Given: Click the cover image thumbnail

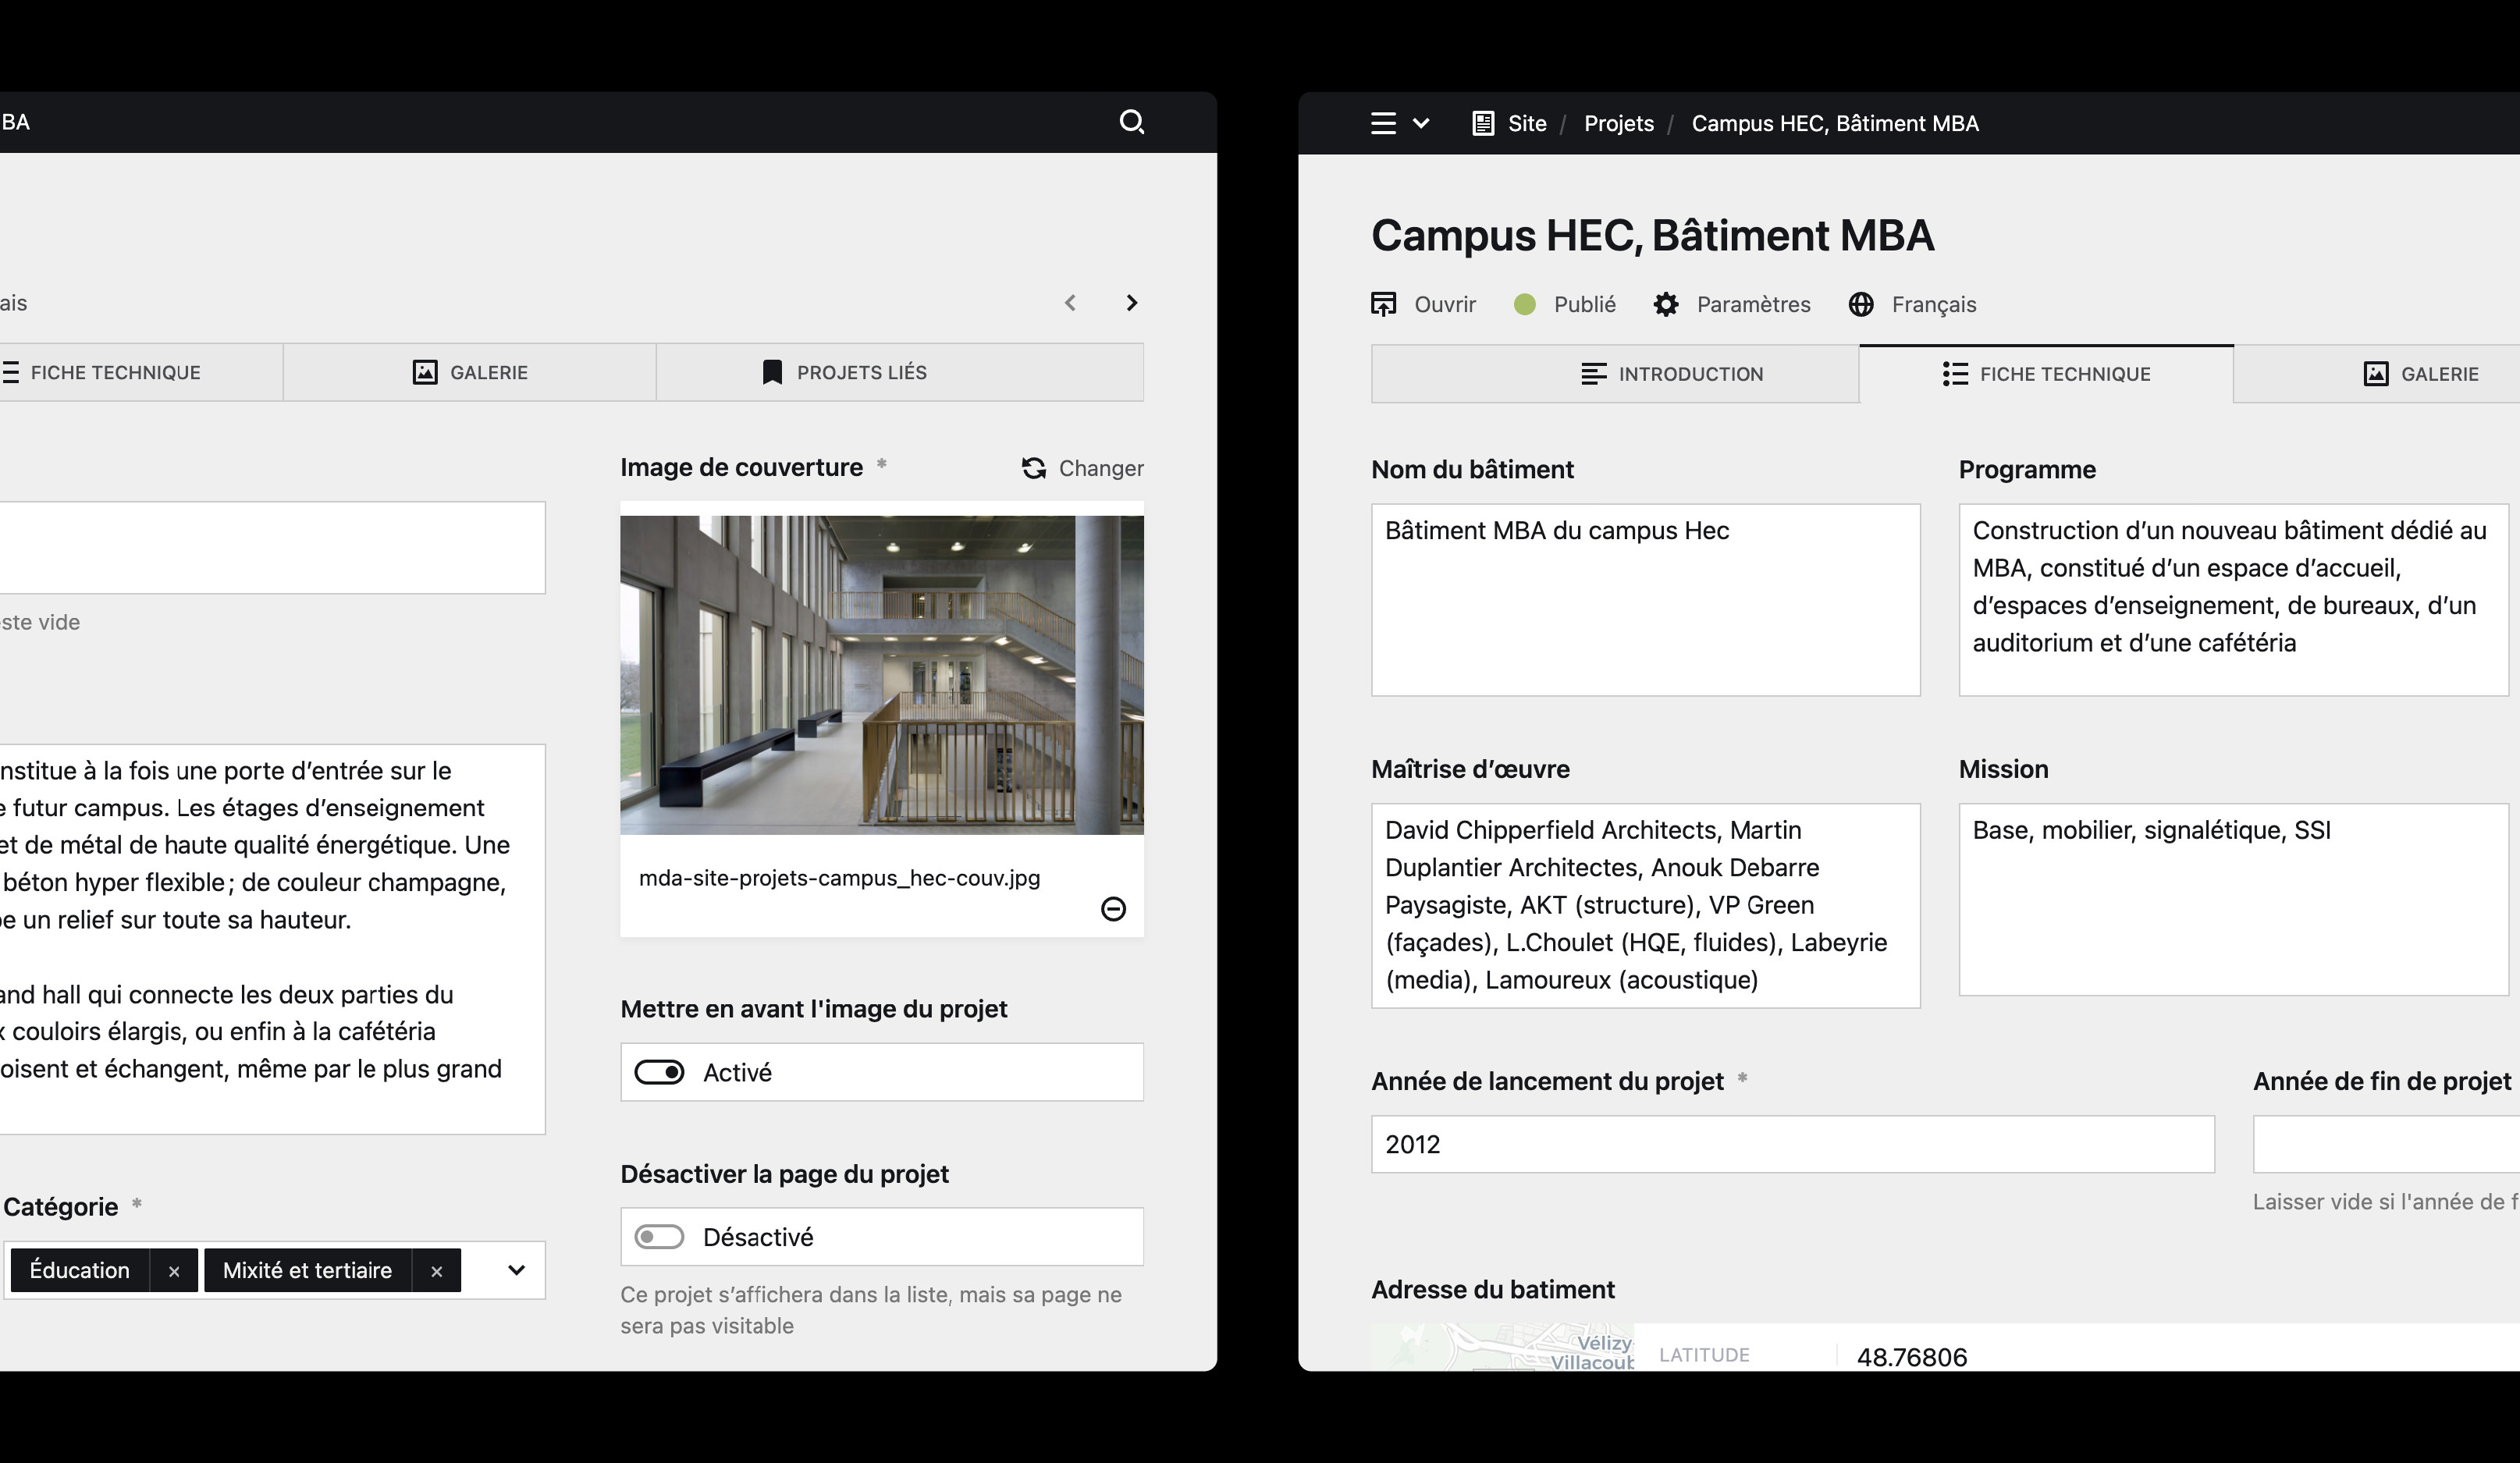Looking at the screenshot, I should point(881,675).
